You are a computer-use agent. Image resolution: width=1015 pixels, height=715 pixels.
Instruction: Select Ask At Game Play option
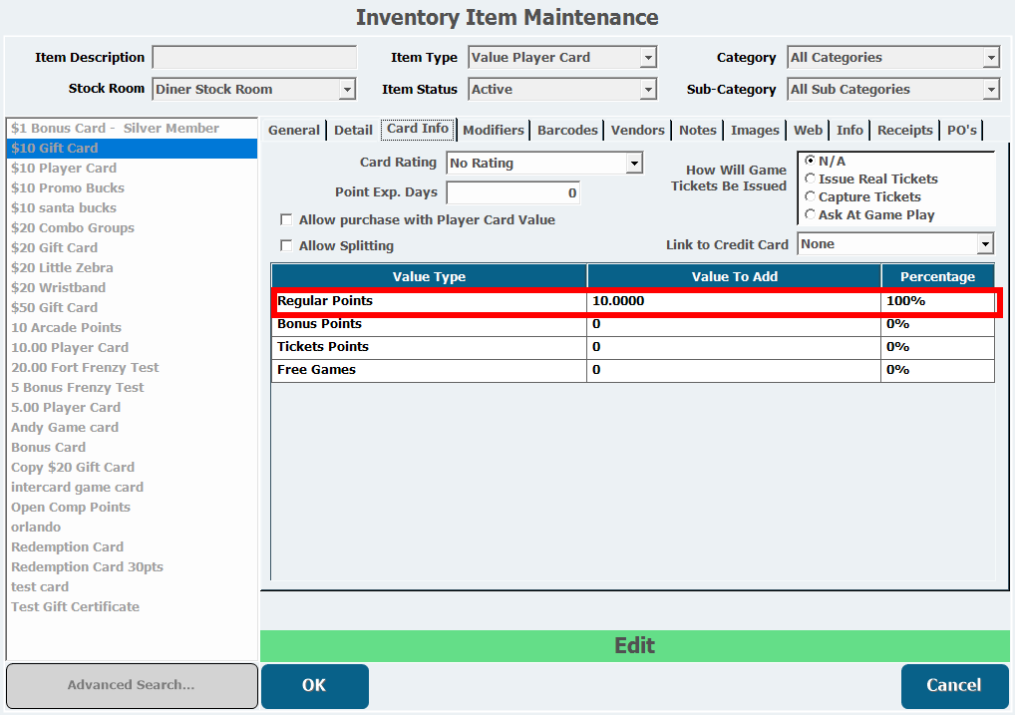pyautogui.click(x=811, y=215)
